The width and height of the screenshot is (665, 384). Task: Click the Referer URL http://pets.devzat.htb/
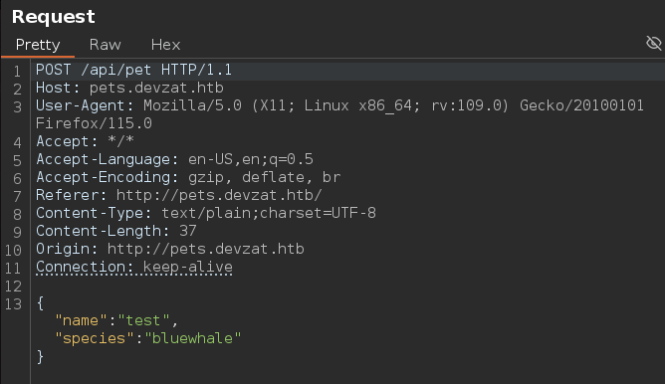click(219, 195)
